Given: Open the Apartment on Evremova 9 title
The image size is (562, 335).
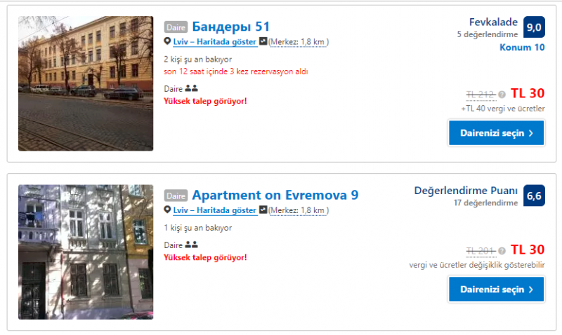Looking at the screenshot, I should click(275, 196).
